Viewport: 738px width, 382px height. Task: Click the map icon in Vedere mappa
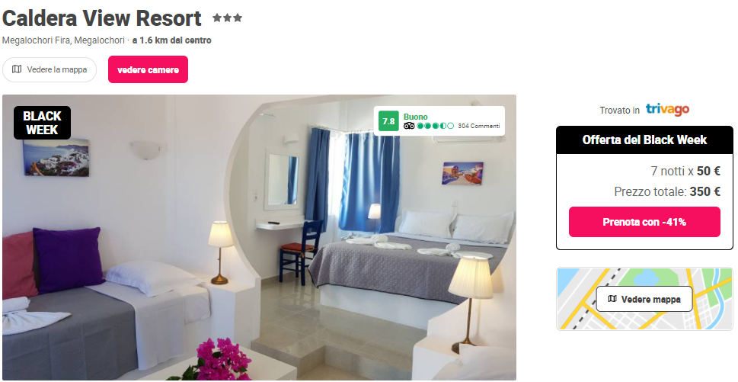612,299
